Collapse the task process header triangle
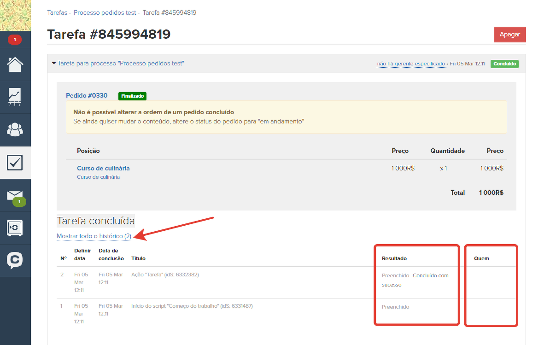Image resolution: width=550 pixels, height=345 pixels. (x=54, y=63)
